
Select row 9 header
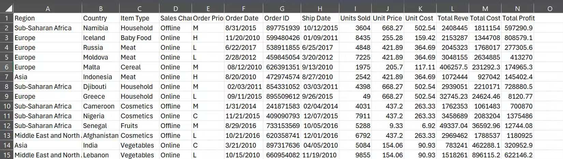(x=6, y=96)
